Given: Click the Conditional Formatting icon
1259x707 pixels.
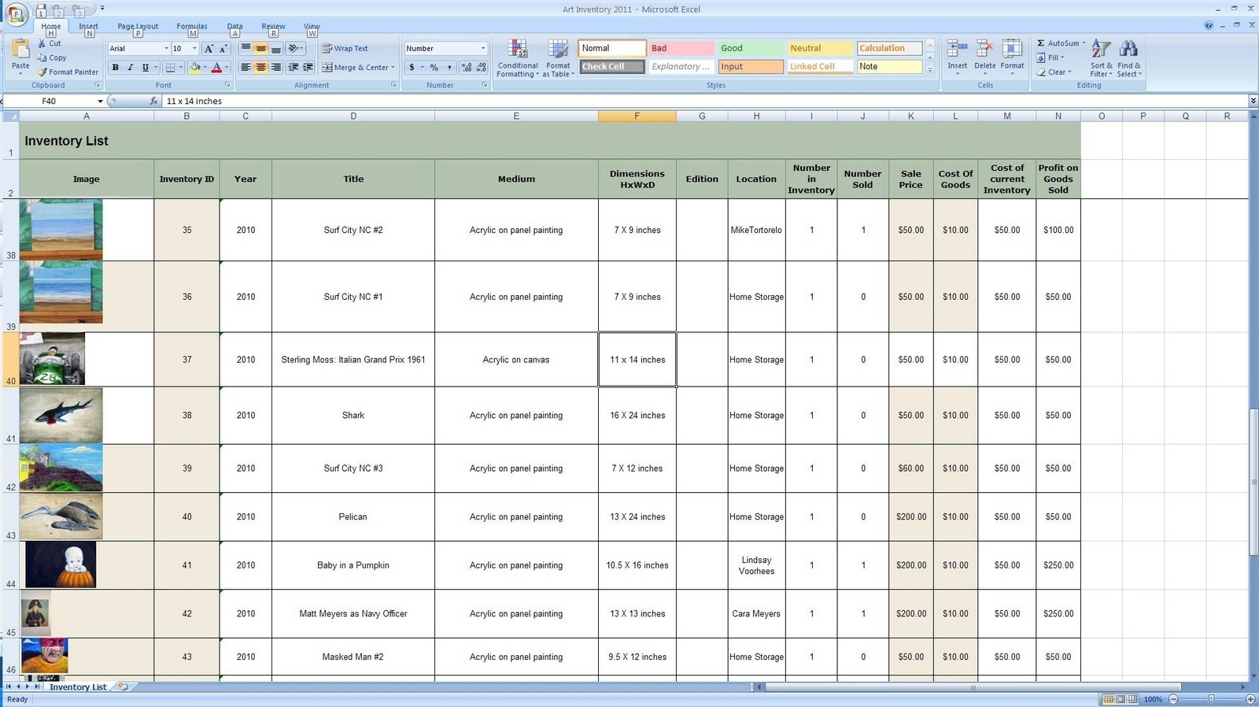Looking at the screenshot, I should [x=517, y=50].
